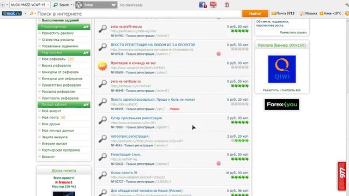Image resolution: width=349 pixels, height=196 pixels.
Task: Open the Музыка toolbar item
Action: 308,13
